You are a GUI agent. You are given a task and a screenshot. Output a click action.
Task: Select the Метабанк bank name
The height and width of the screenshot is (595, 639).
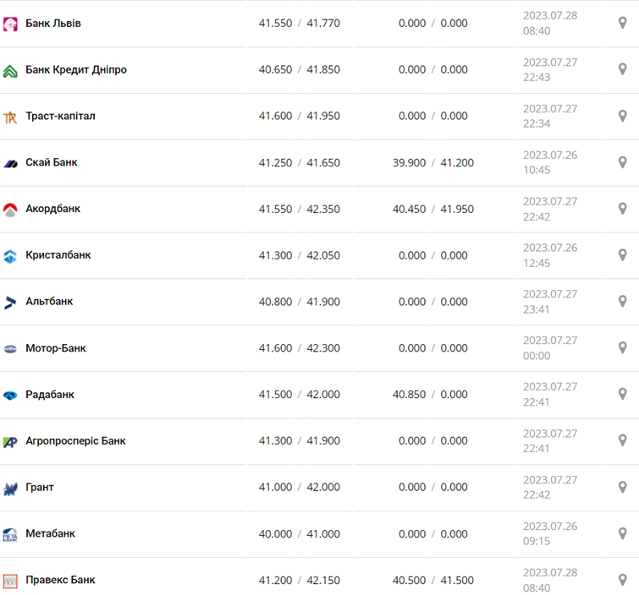(x=50, y=533)
